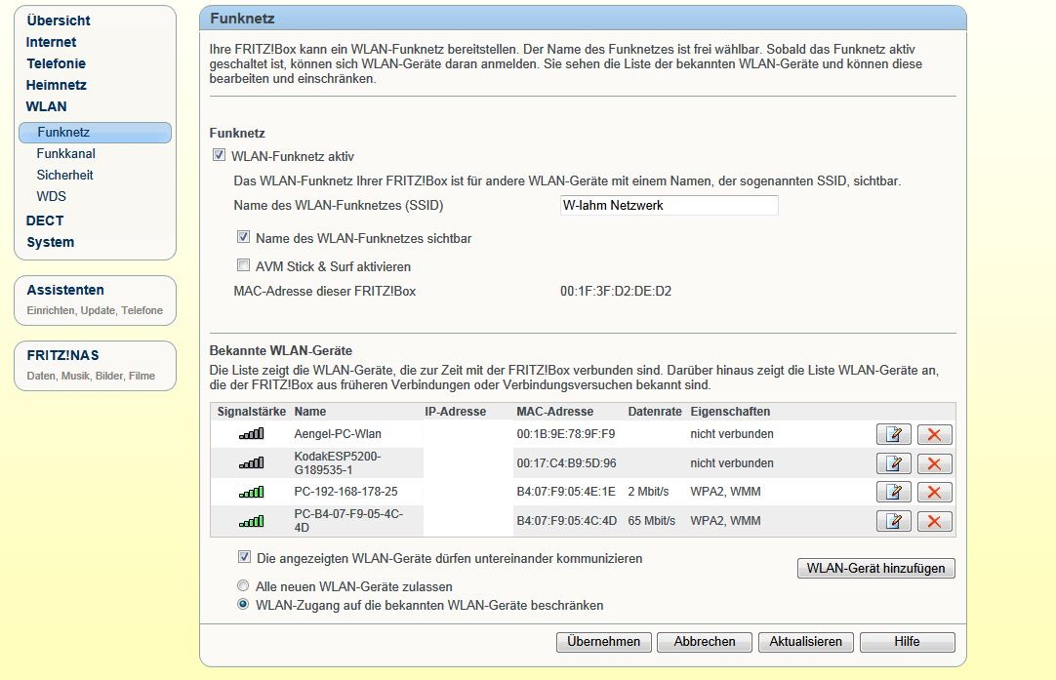Viewport: 1056px width, 680px height.
Task: Edit the KodakESP5200-G189535-1 device entry
Action: [893, 463]
